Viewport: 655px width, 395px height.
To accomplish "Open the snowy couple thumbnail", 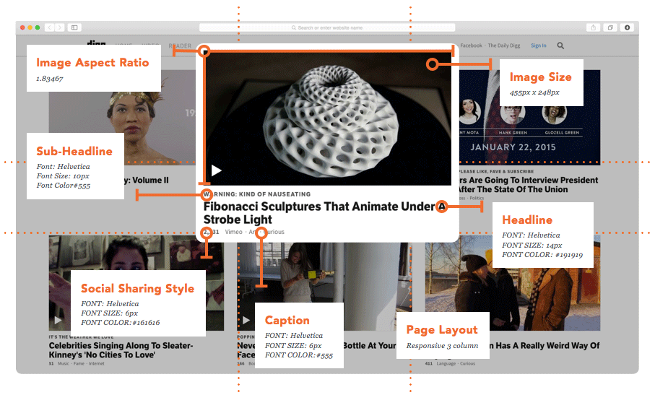I will [513, 282].
